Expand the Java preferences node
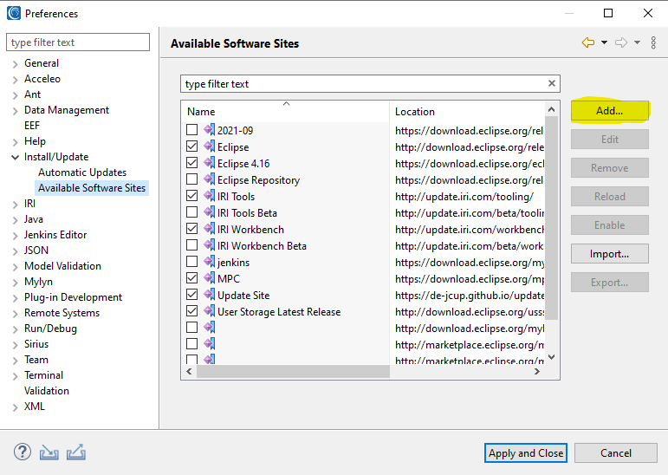668x475 pixels. coord(16,220)
